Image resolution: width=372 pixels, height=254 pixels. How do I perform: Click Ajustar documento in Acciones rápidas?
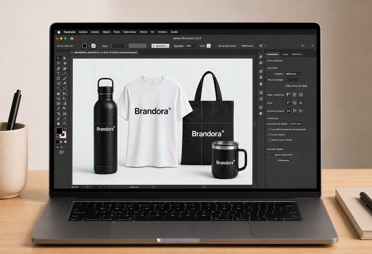[x=283, y=155]
